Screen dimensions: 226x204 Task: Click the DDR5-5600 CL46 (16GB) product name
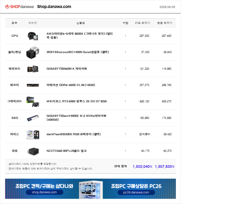coord(71,85)
